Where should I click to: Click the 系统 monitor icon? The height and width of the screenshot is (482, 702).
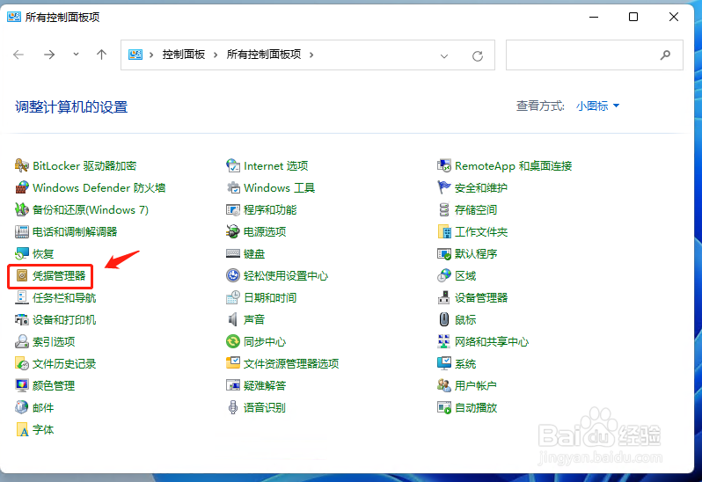[x=444, y=363]
